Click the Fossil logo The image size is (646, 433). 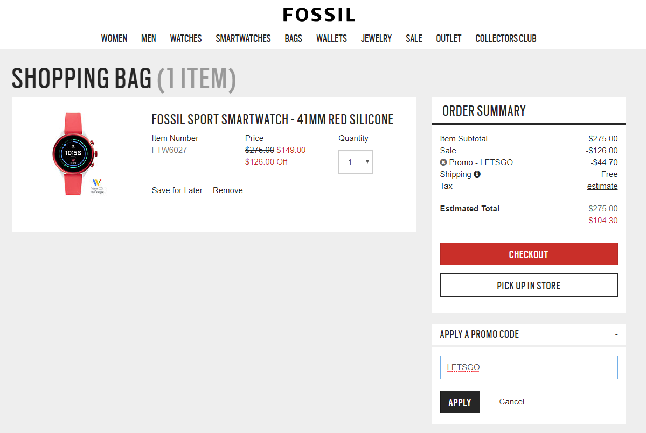[x=319, y=15]
